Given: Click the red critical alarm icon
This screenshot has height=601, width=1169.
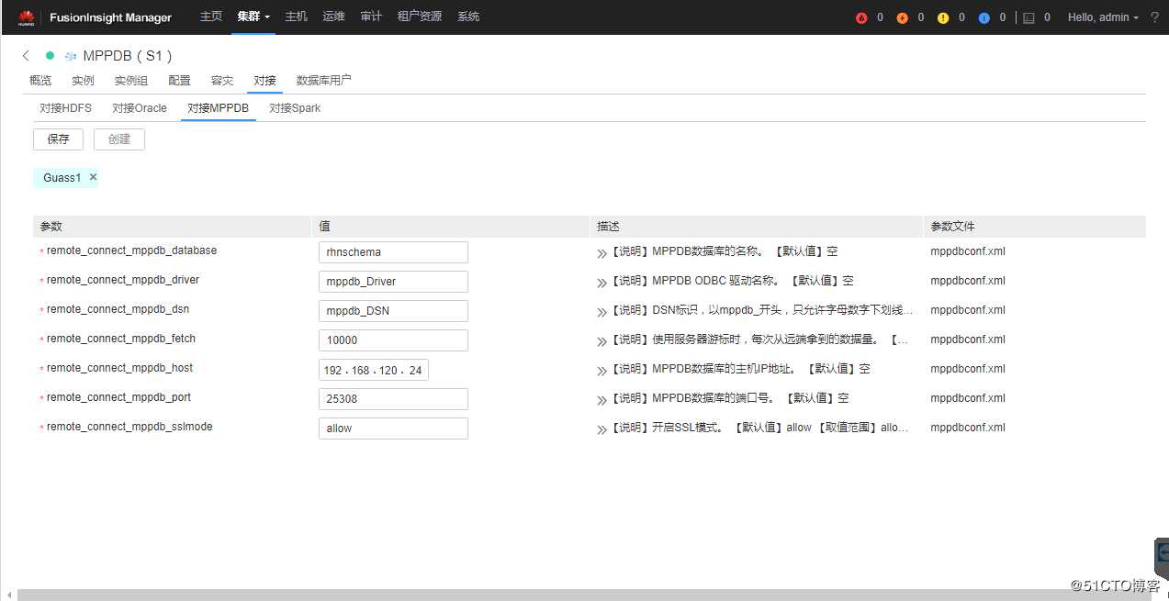Looking at the screenshot, I should tap(861, 18).
